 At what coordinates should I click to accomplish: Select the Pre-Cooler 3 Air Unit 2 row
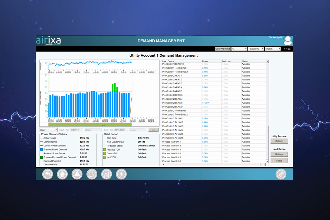[x=213, y=122]
